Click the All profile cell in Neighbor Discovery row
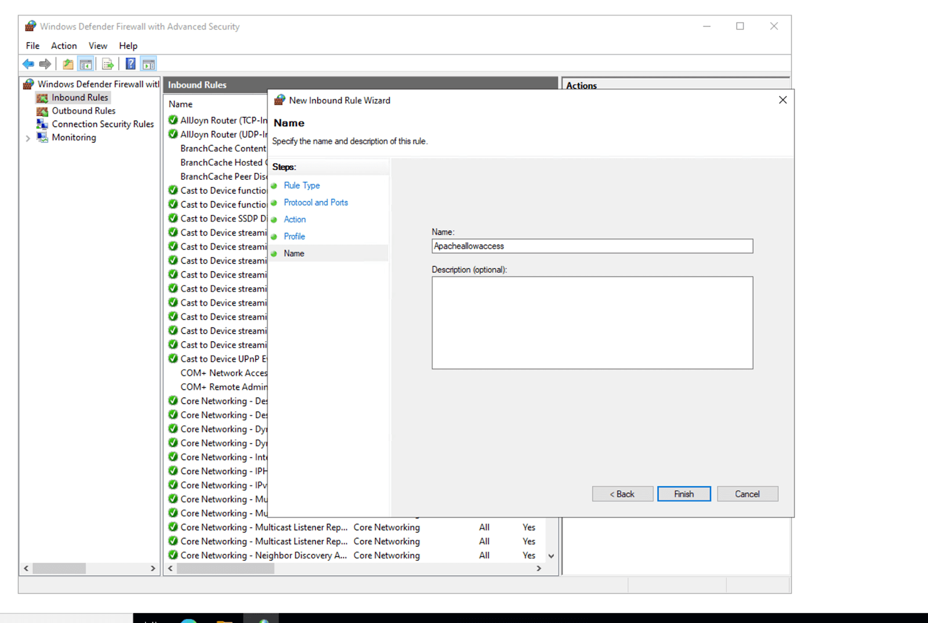Screen dimensions: 928x623 [484, 555]
